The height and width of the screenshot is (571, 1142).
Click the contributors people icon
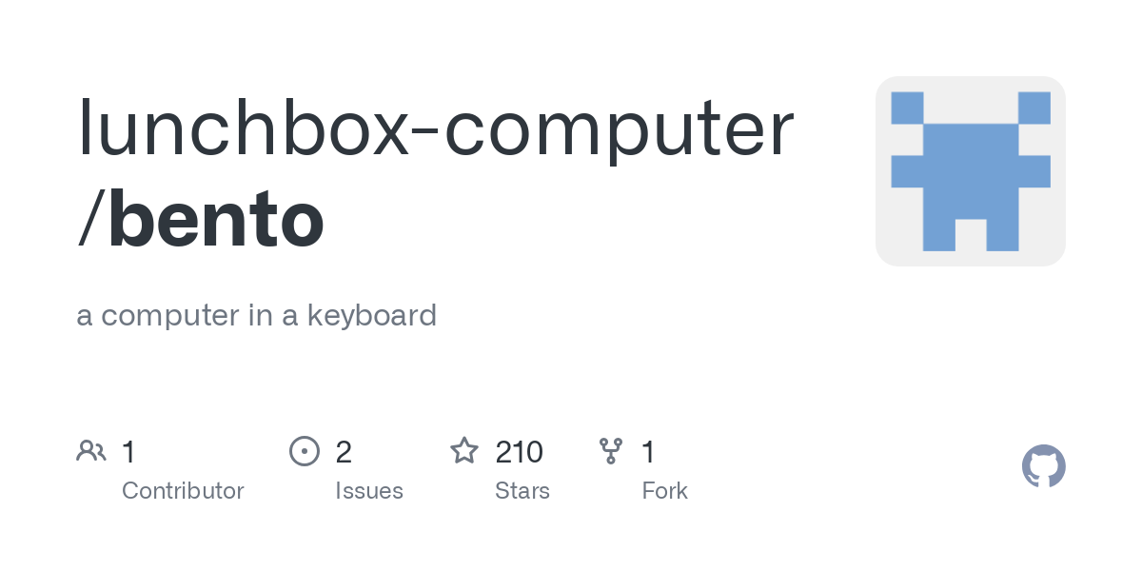coord(91,451)
